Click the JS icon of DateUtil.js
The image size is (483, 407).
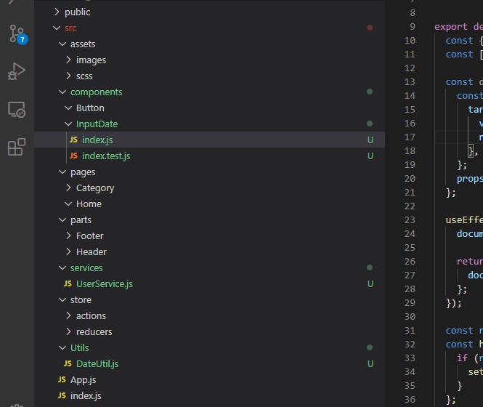click(68, 363)
